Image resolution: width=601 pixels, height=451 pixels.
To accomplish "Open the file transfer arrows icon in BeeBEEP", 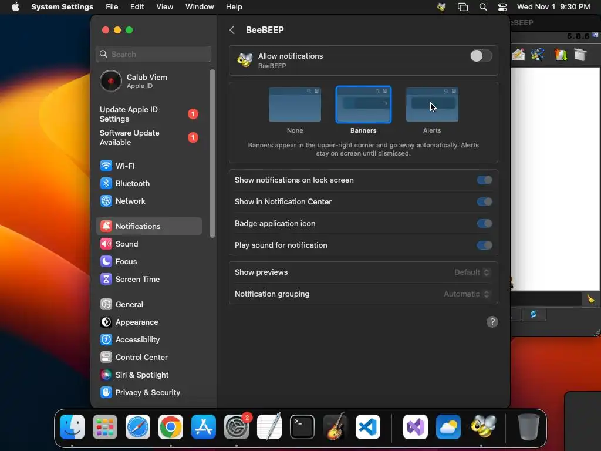I will pyautogui.click(x=561, y=55).
